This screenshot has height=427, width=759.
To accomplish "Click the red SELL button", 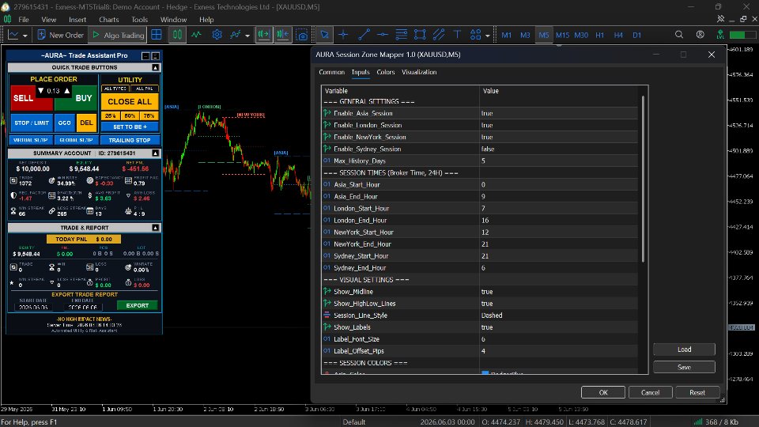I will tap(23, 98).
